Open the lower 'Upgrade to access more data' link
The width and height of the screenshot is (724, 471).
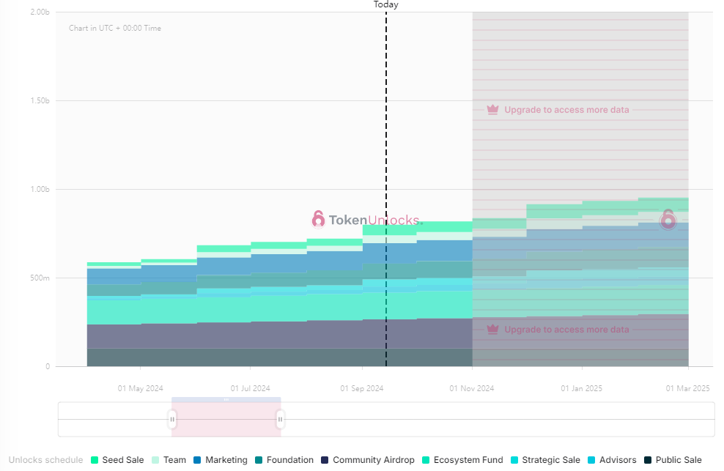[x=566, y=330]
